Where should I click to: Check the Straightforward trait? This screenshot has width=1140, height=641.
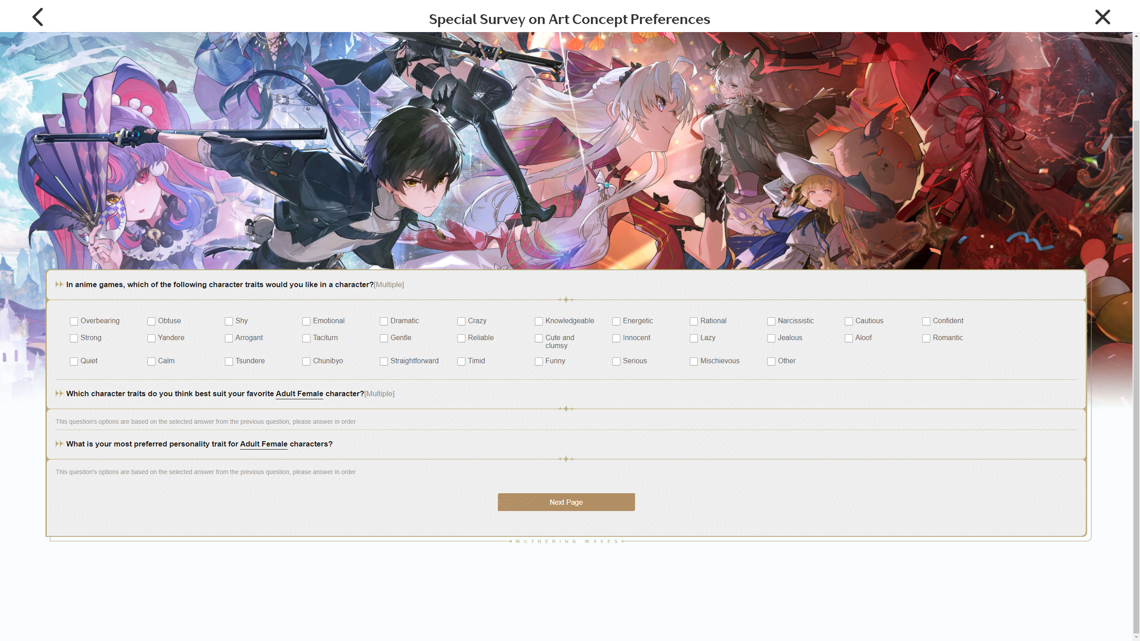tap(384, 361)
